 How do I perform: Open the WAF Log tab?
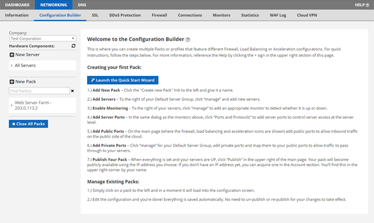pyautogui.click(x=278, y=15)
